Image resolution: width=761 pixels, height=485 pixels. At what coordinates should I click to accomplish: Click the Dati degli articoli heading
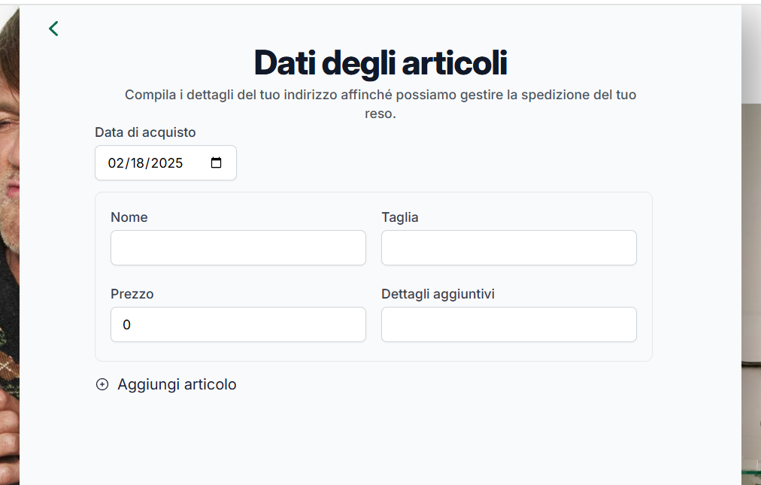point(380,63)
